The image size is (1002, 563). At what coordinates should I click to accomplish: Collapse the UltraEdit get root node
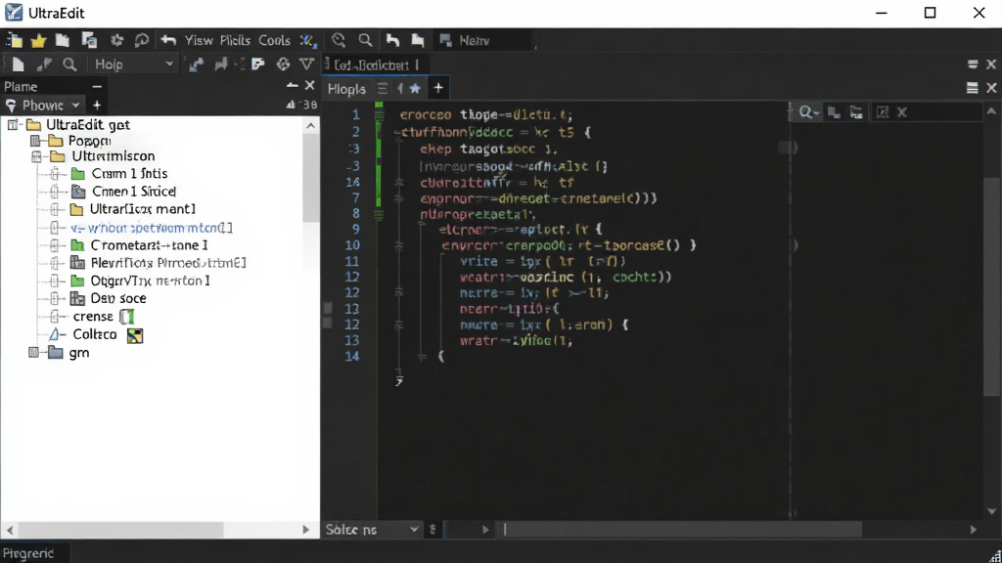(x=13, y=124)
